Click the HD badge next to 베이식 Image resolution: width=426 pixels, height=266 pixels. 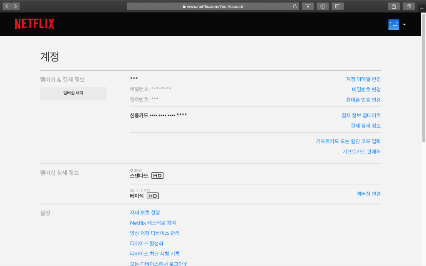coord(153,196)
